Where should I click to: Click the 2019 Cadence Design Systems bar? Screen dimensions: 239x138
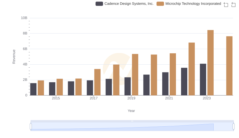click(x=128, y=87)
